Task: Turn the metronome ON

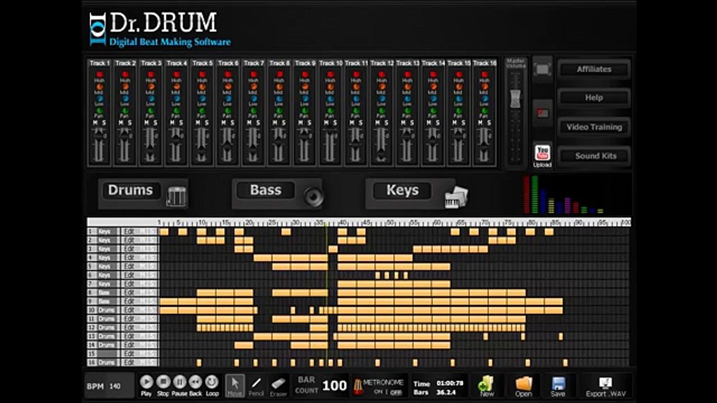Action: [x=378, y=392]
